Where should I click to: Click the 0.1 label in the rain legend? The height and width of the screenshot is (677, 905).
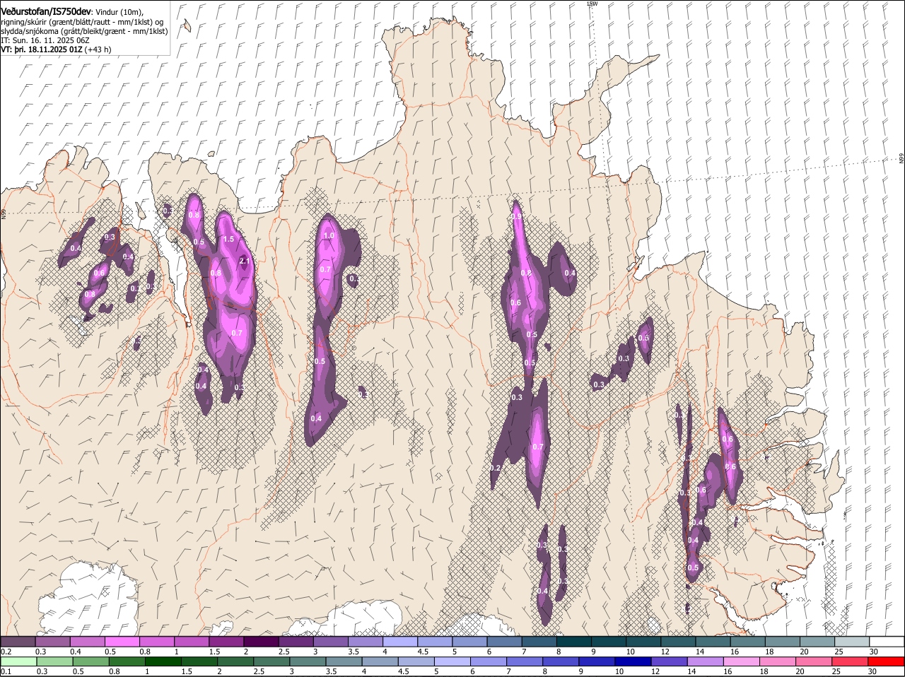point(6,671)
